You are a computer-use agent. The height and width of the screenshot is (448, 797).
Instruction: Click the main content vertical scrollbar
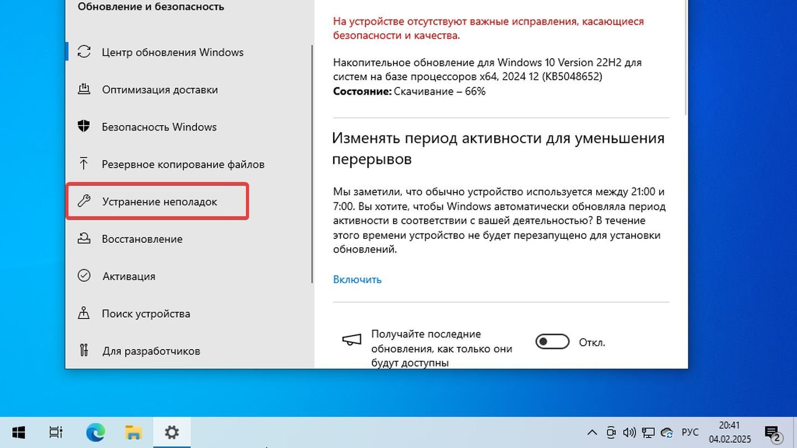(686, 58)
